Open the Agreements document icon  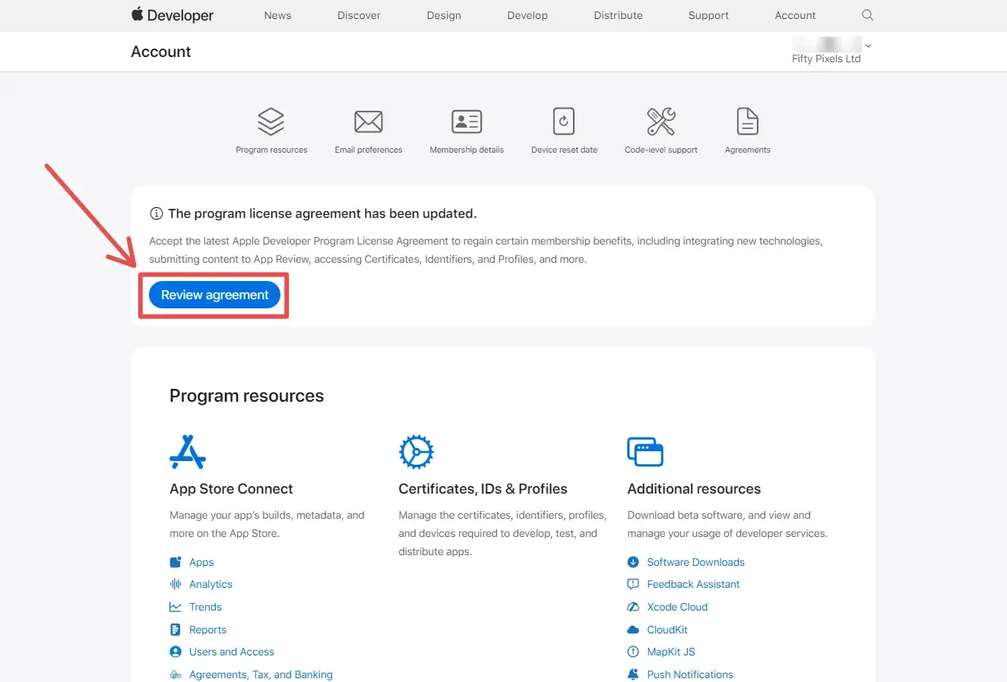(748, 122)
